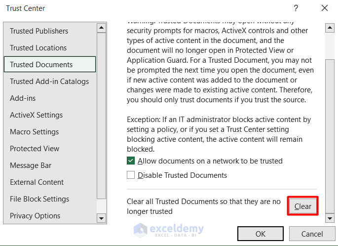Enable Disable Trusted Documents checkbox
Viewport: 338px width, 246px height.
131,175
